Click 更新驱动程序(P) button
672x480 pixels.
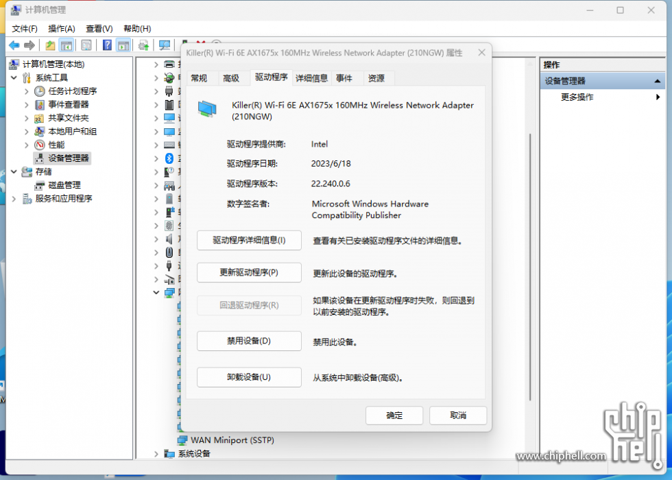tap(249, 273)
